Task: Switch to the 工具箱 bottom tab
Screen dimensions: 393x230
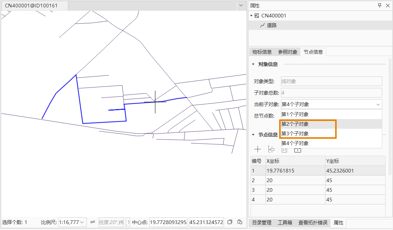Action: click(x=285, y=223)
